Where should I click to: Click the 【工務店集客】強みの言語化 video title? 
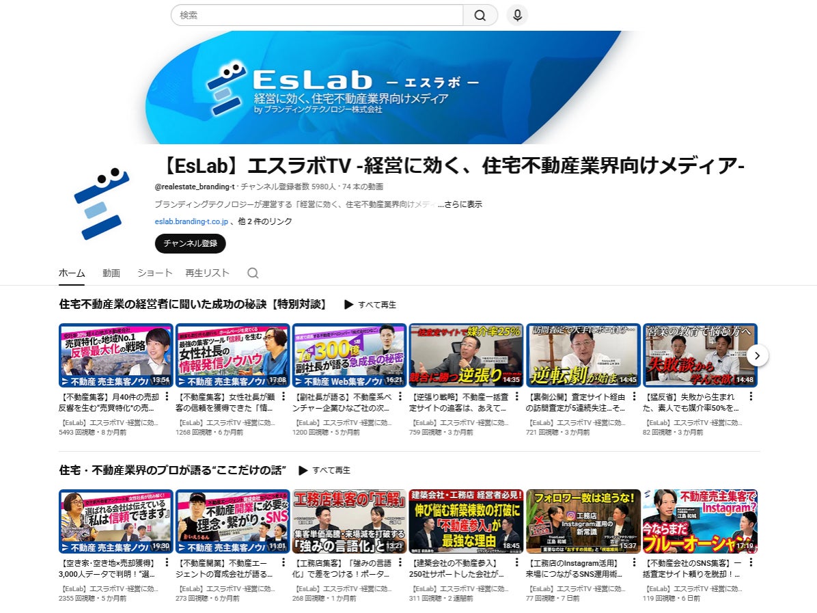pyautogui.click(x=342, y=568)
